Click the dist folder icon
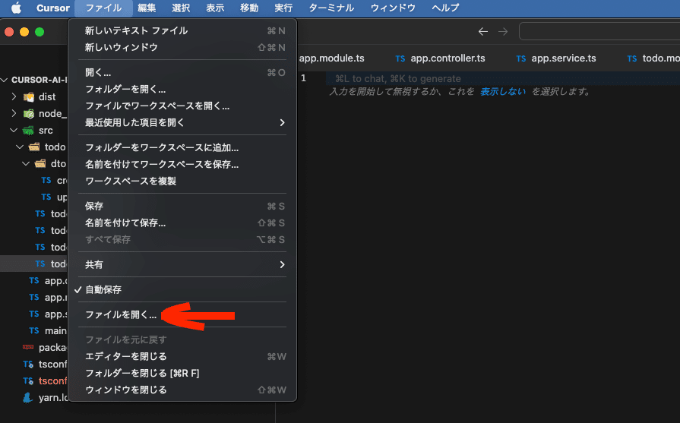Viewport: 680px width, 423px height. [29, 97]
